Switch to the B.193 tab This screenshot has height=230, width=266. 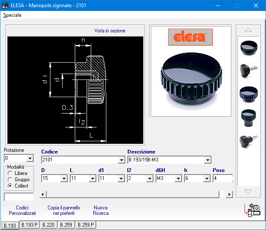[x=10, y=225]
